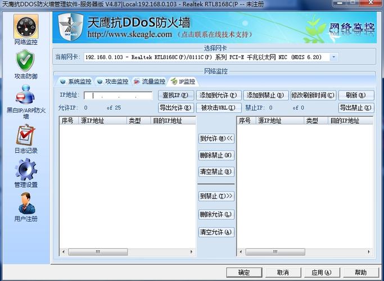Click allowed list scroll left arrow

tap(64, 252)
